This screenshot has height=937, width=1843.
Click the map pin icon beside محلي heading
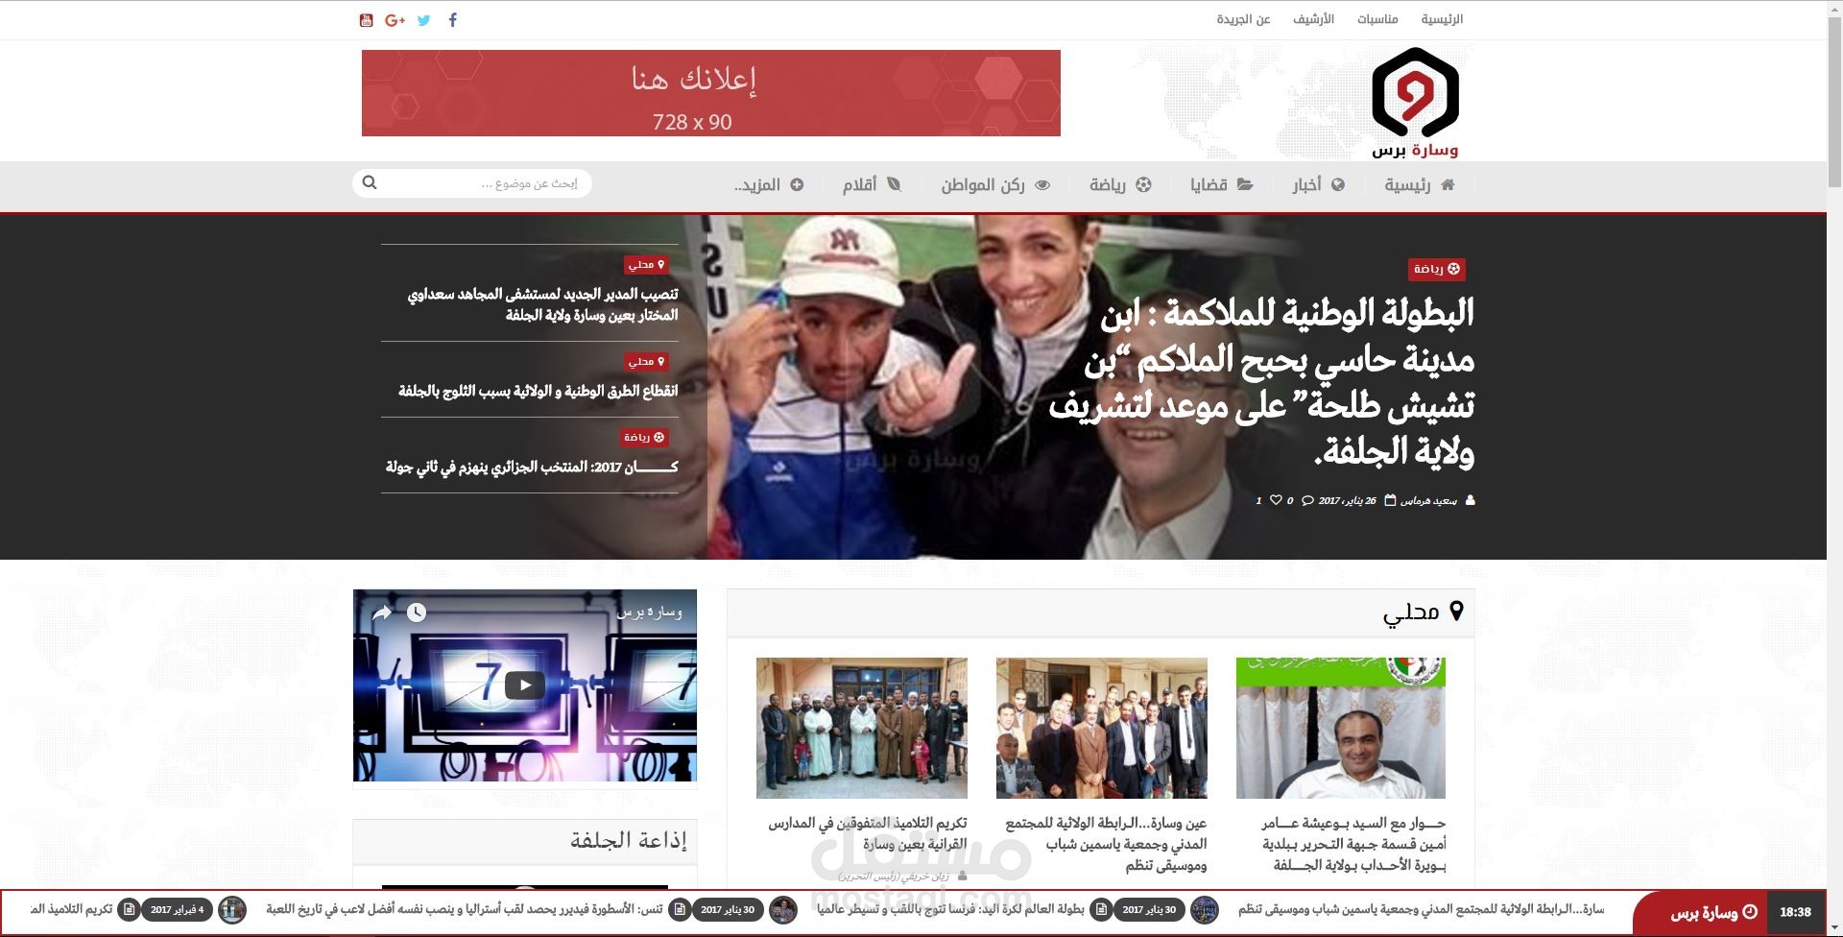1456,611
